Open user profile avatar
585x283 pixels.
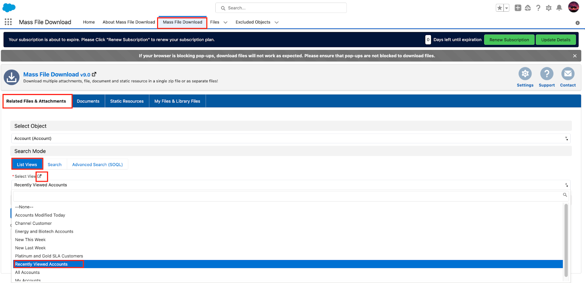pos(573,7)
